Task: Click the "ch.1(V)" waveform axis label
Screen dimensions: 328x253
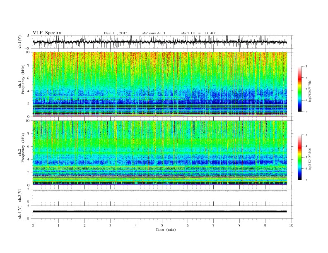Action: [x=20, y=42]
